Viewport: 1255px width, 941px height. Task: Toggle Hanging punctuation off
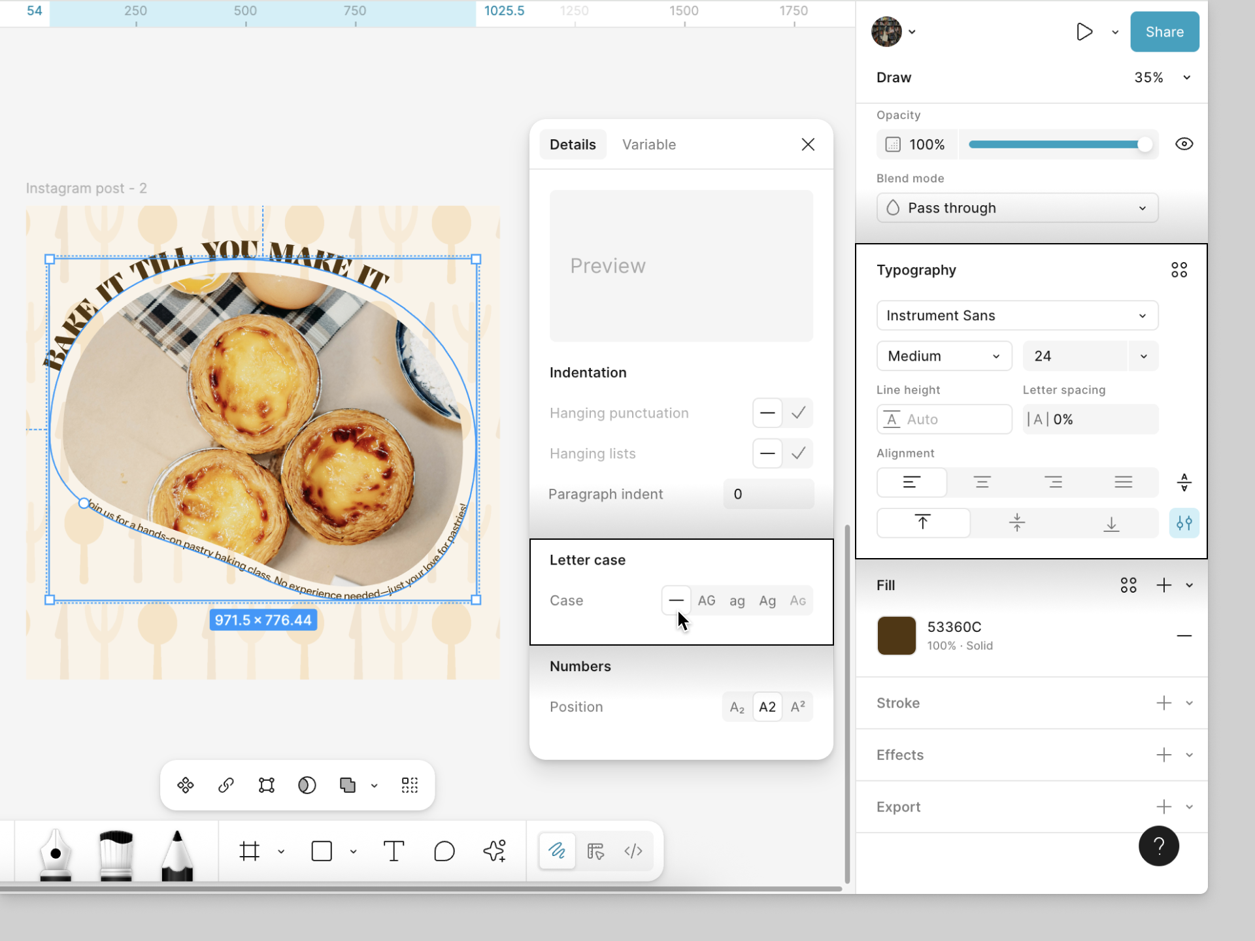pos(767,413)
